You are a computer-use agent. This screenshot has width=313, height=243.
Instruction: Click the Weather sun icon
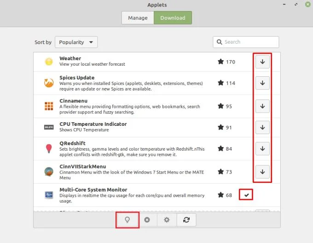coord(49,62)
